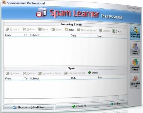Click Shortcut to E-Mail Client button

click(29, 107)
